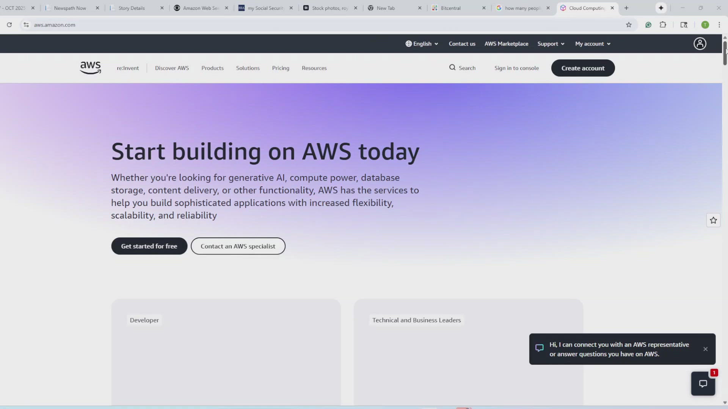The image size is (728, 409).
Task: Expand the English language dropdown
Action: (x=422, y=44)
